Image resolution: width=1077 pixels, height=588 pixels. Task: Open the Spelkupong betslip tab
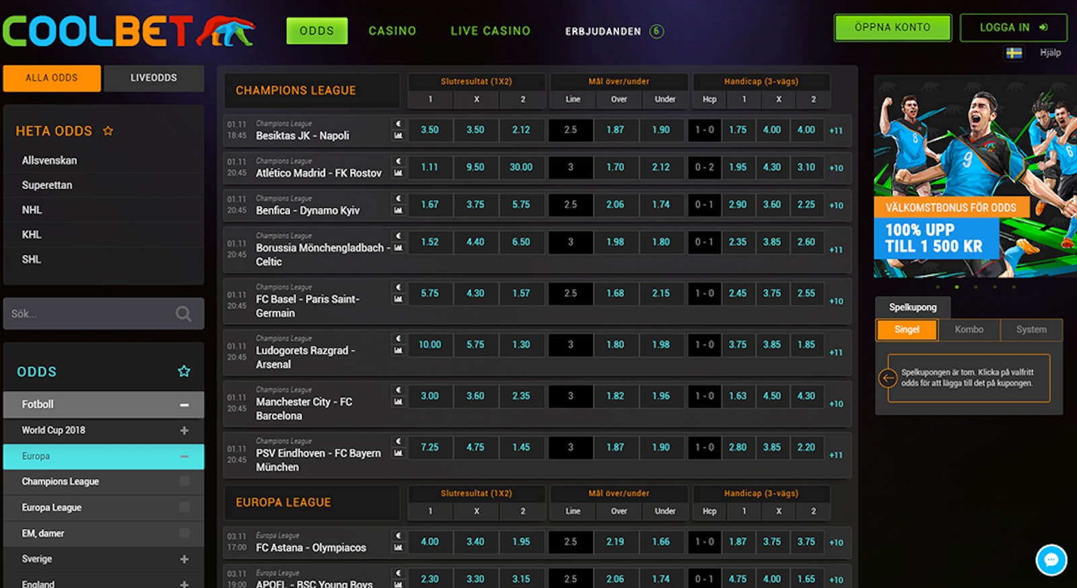tap(913, 307)
